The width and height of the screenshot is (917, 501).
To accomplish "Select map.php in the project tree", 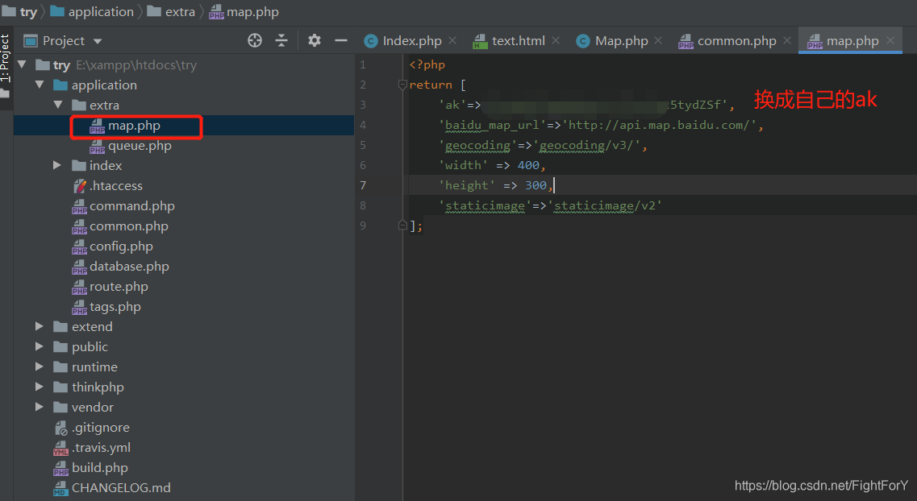I will coord(184,126).
